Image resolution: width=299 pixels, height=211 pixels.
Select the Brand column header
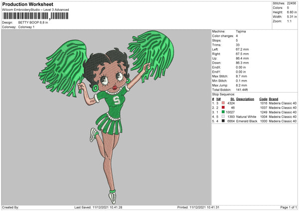274,99
